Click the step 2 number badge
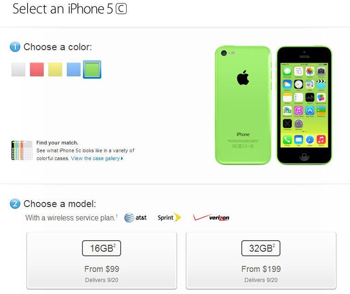350x294 pixels. point(15,204)
